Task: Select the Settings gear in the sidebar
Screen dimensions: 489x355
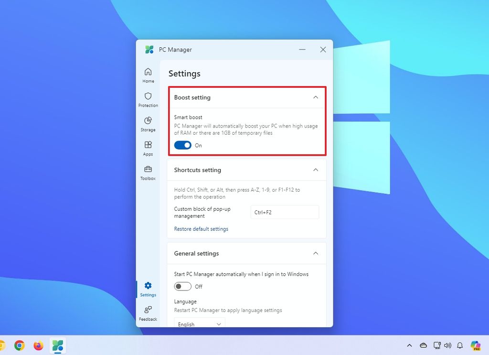Action: coord(148,288)
